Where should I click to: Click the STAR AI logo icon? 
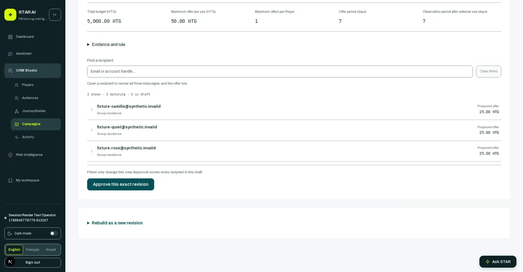point(10,15)
